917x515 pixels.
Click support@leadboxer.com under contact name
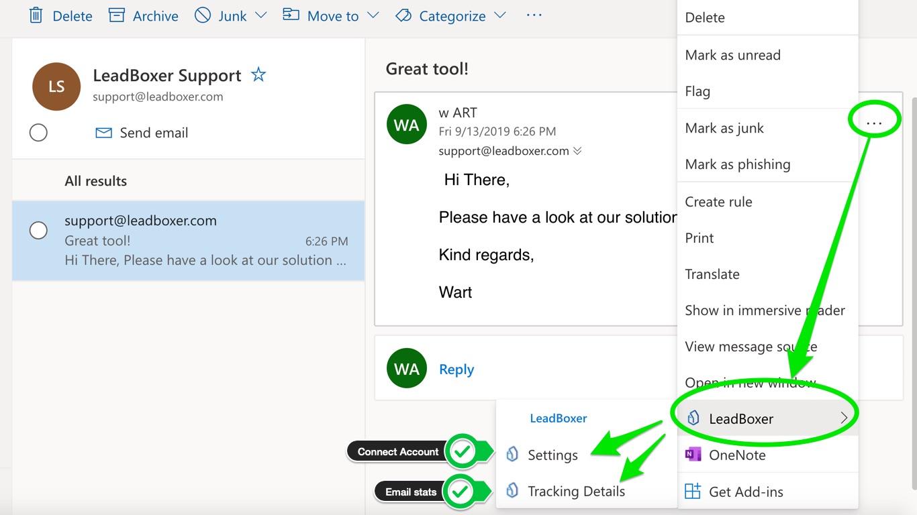point(158,97)
